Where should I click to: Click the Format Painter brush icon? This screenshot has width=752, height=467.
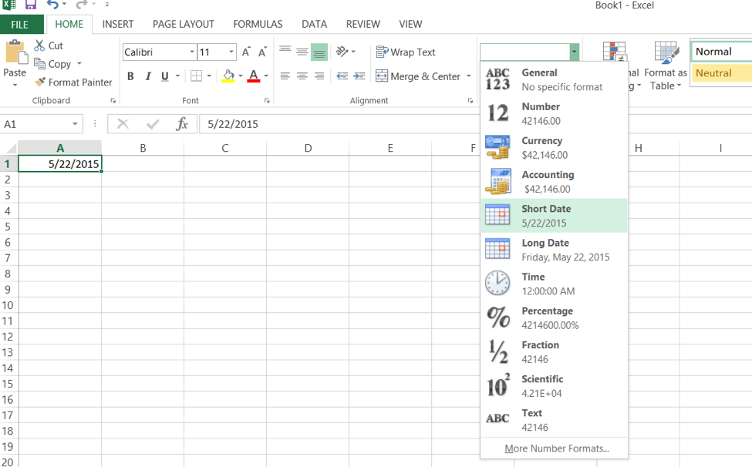point(40,82)
